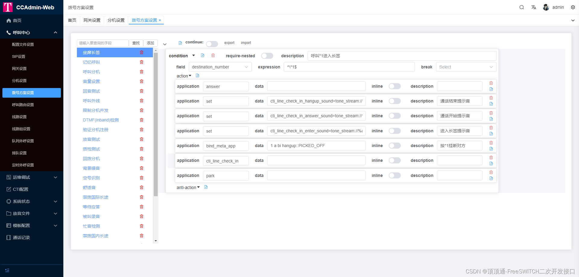The width and height of the screenshot is (579, 277).
Task: Switch to the 分机设置 tab
Action: pos(116,20)
